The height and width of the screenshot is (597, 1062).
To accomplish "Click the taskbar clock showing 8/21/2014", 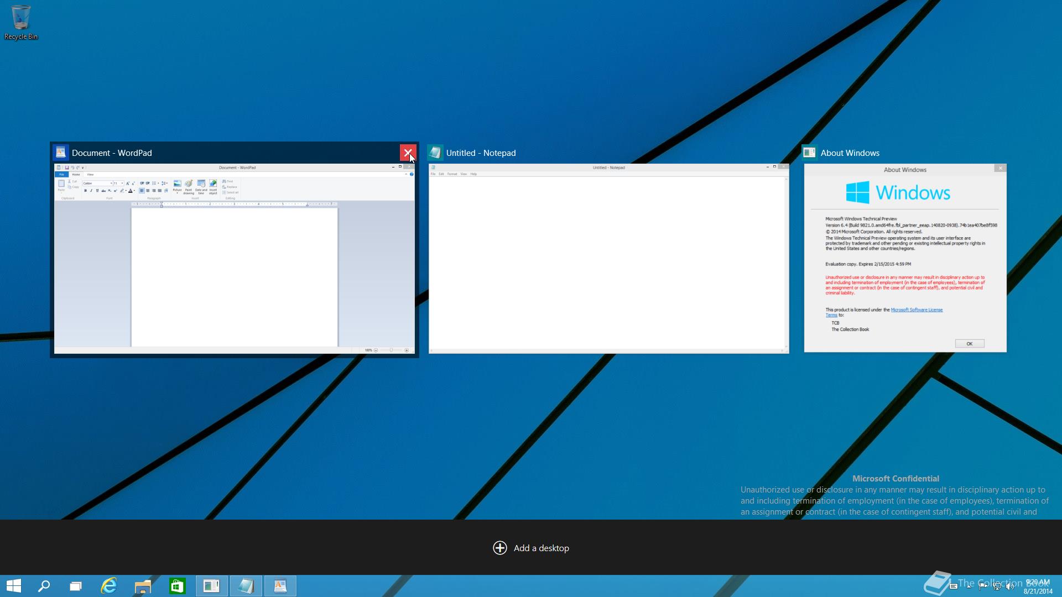I will [x=1038, y=586].
